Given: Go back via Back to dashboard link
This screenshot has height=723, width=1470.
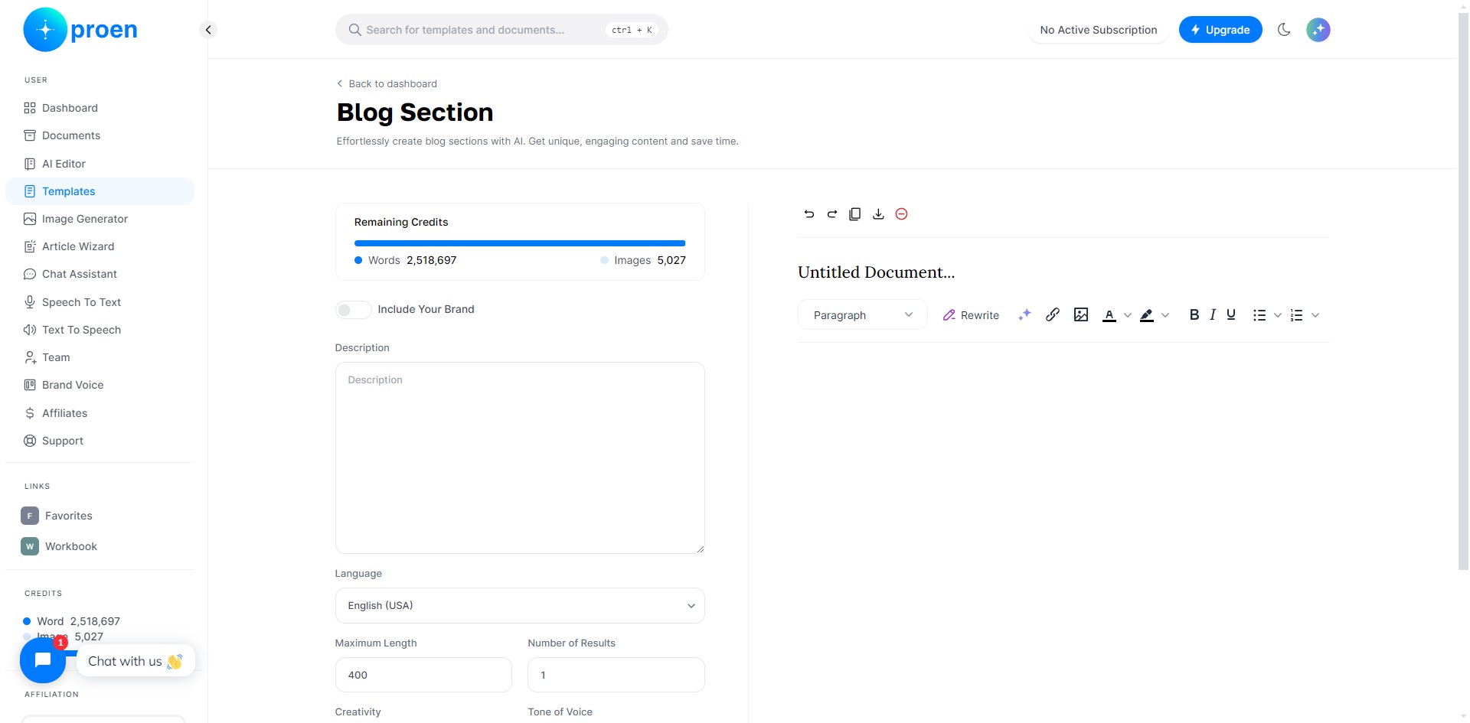Looking at the screenshot, I should point(387,83).
